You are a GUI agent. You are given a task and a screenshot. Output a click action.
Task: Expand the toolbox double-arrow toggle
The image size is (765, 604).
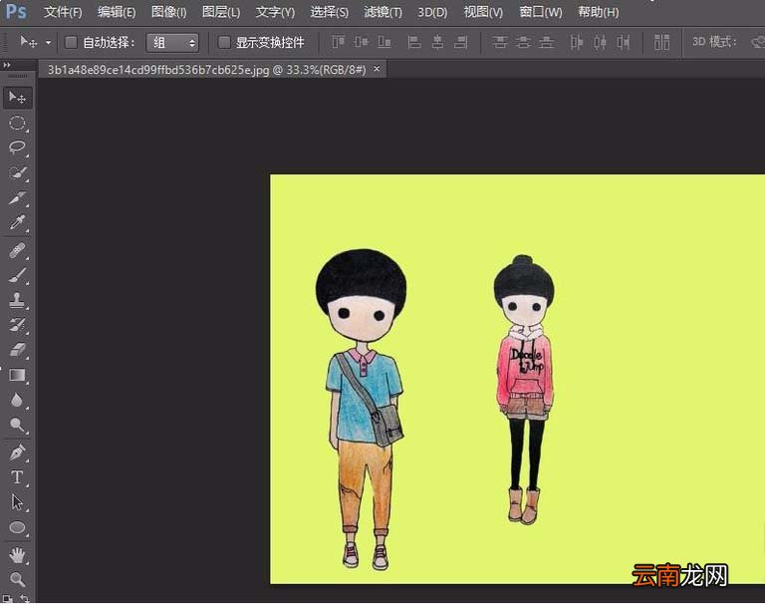tap(7, 65)
